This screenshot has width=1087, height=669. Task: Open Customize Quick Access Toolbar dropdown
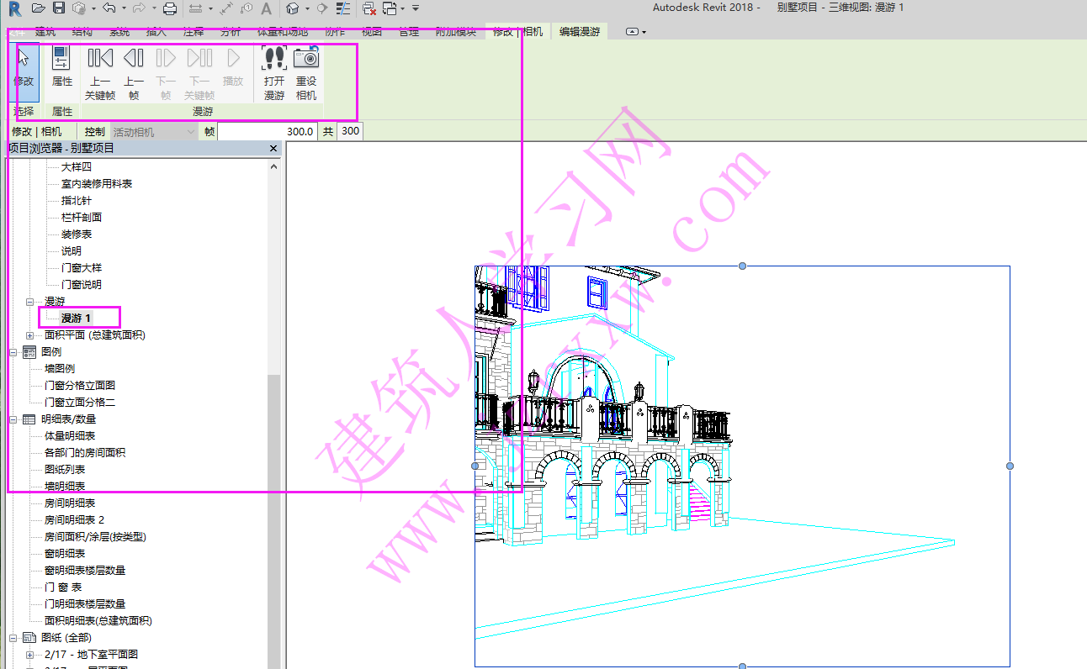416,8
